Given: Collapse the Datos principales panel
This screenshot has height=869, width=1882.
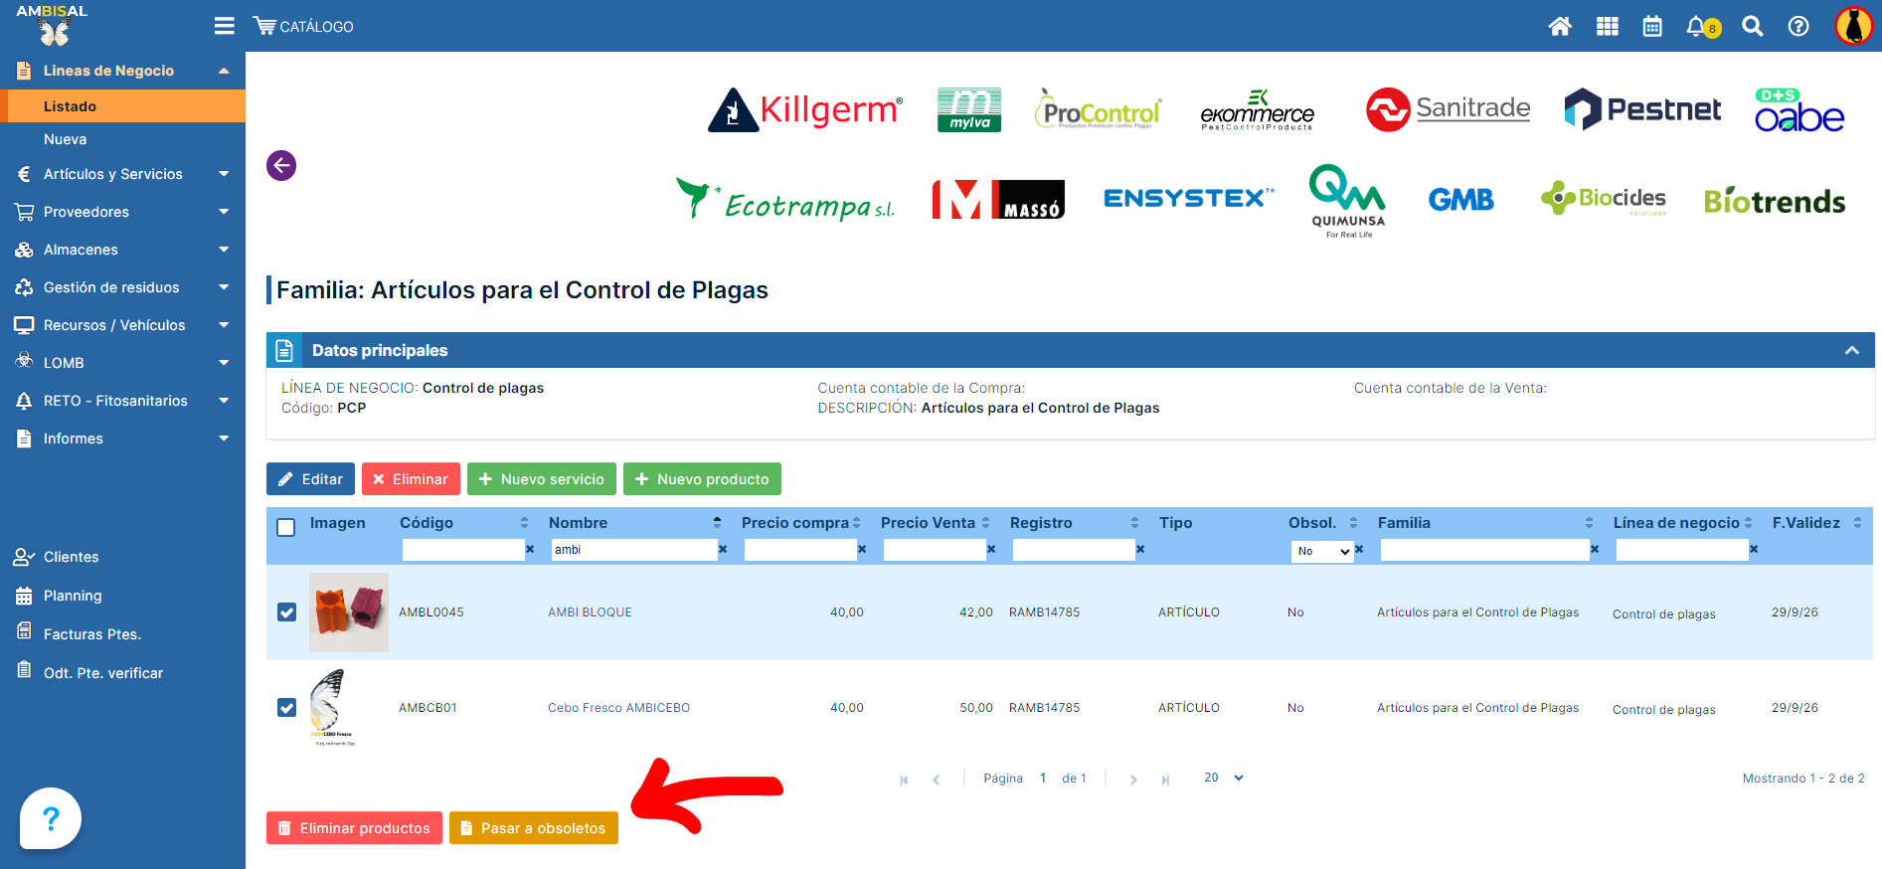Looking at the screenshot, I should coord(1851,350).
